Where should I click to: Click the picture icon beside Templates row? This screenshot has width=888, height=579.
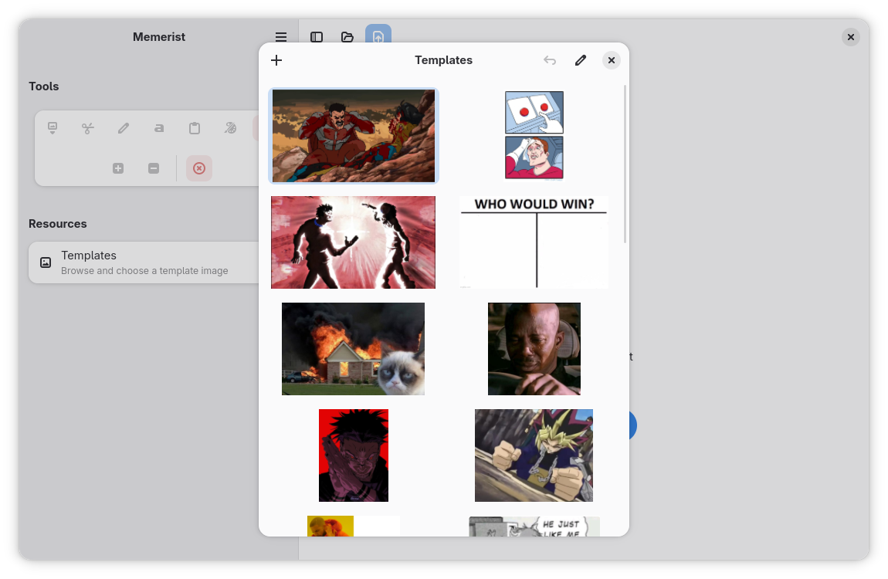[46, 262]
